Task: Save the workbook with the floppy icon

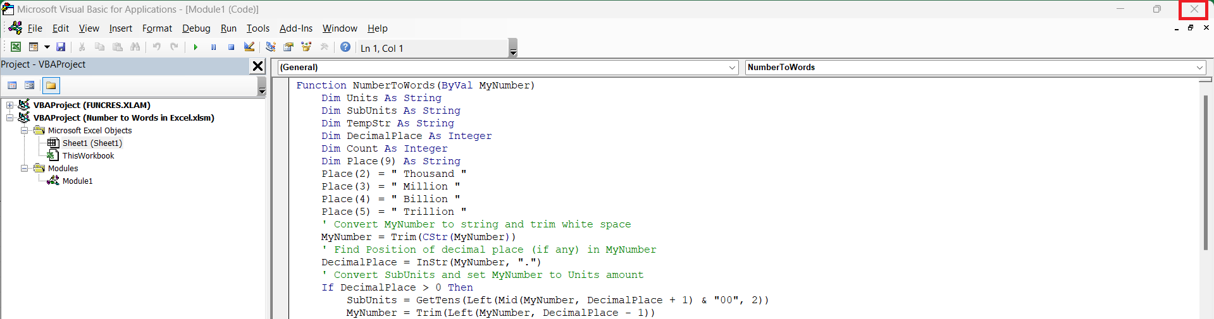Action: click(61, 47)
